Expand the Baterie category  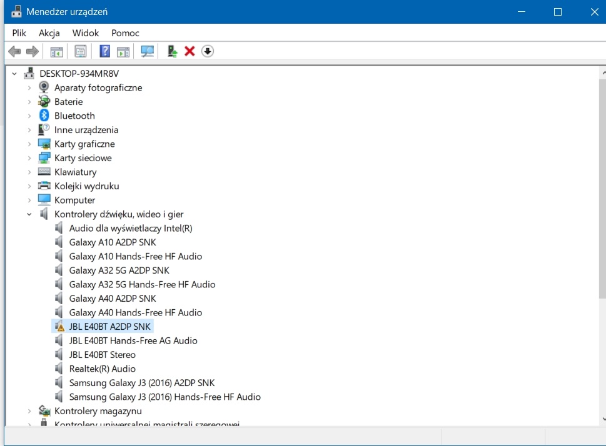click(29, 102)
